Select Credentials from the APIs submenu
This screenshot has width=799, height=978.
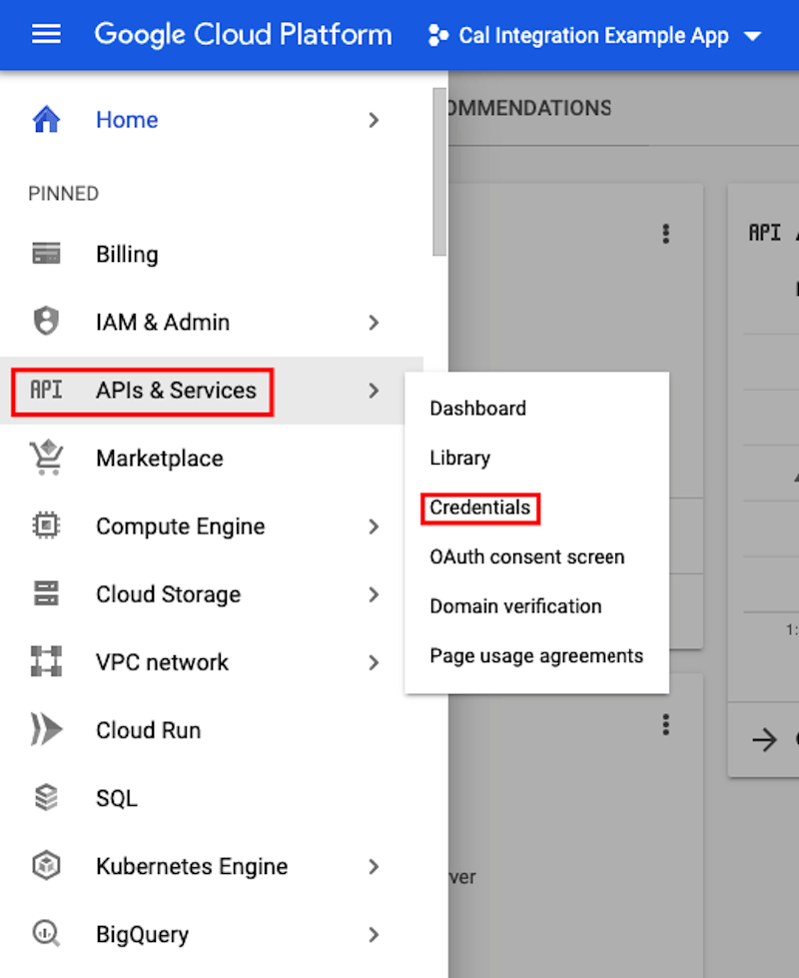tap(479, 507)
